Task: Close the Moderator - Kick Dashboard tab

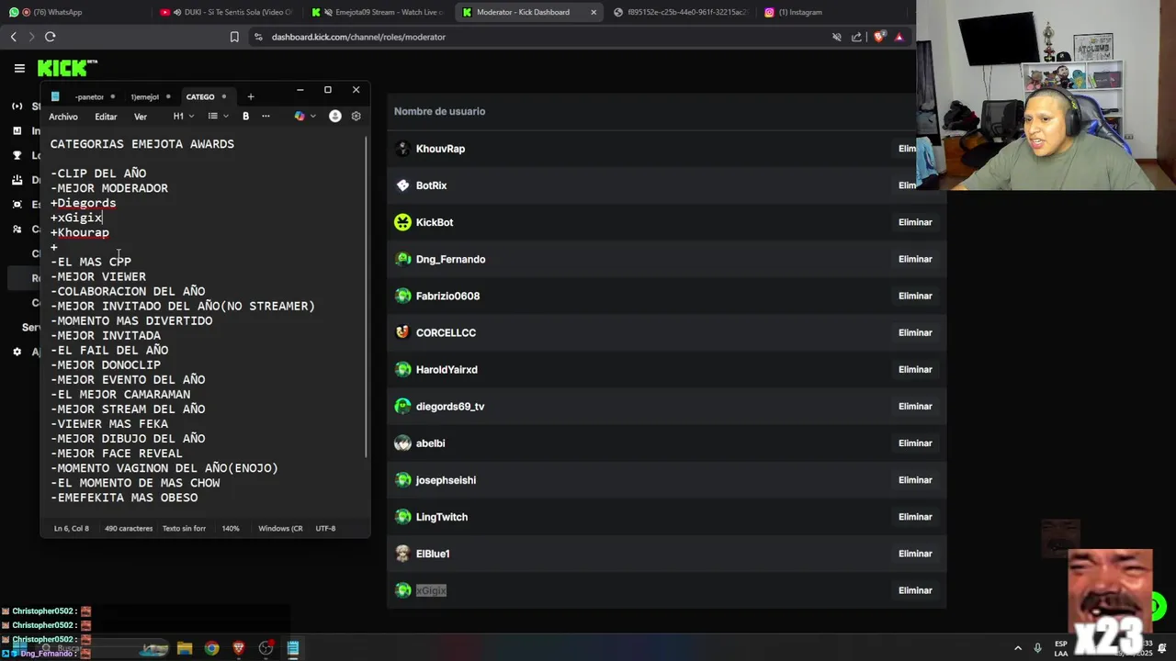Action: click(594, 12)
